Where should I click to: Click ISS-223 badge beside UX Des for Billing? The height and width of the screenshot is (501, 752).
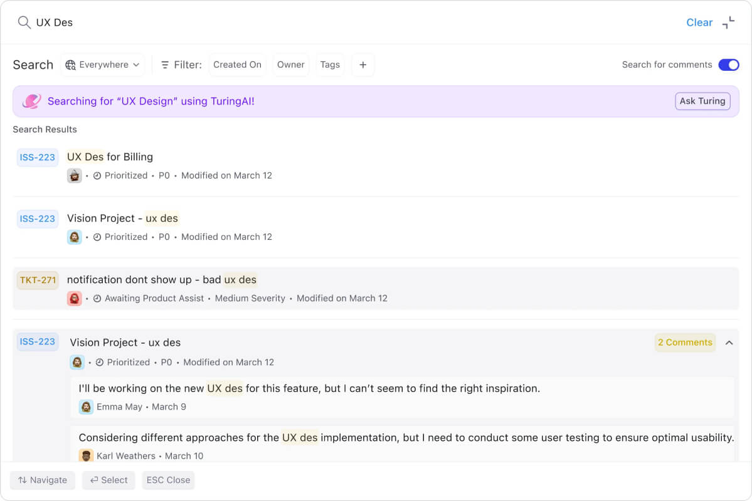coord(38,158)
